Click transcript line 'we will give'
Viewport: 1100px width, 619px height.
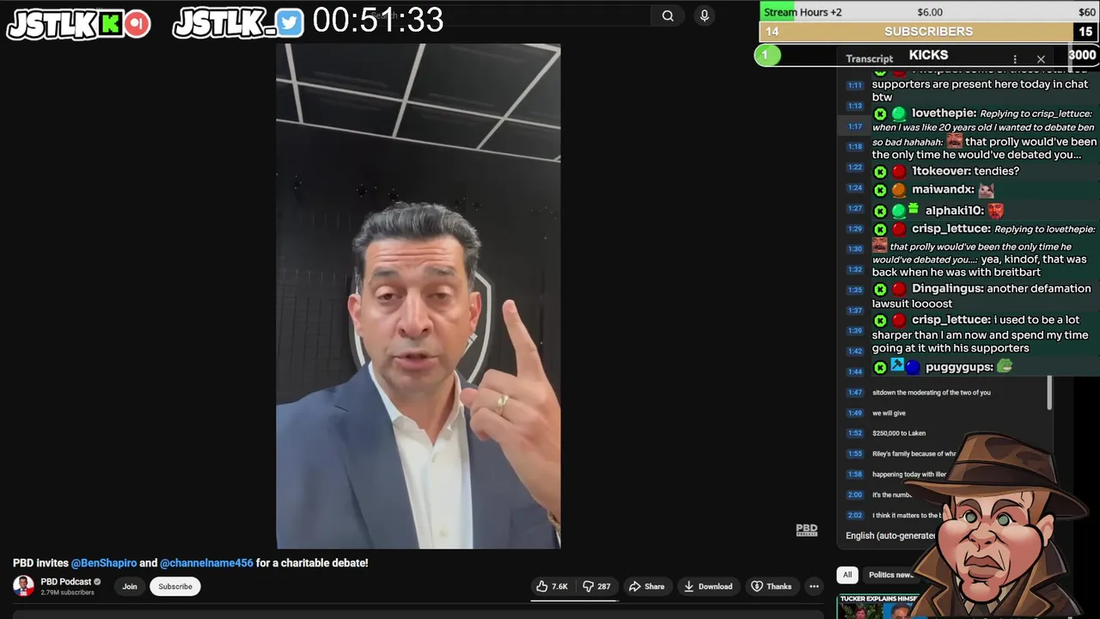pyautogui.click(x=889, y=413)
